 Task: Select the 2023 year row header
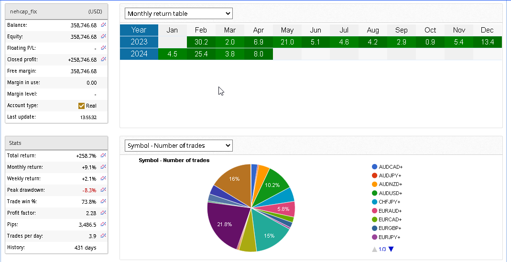(x=139, y=42)
